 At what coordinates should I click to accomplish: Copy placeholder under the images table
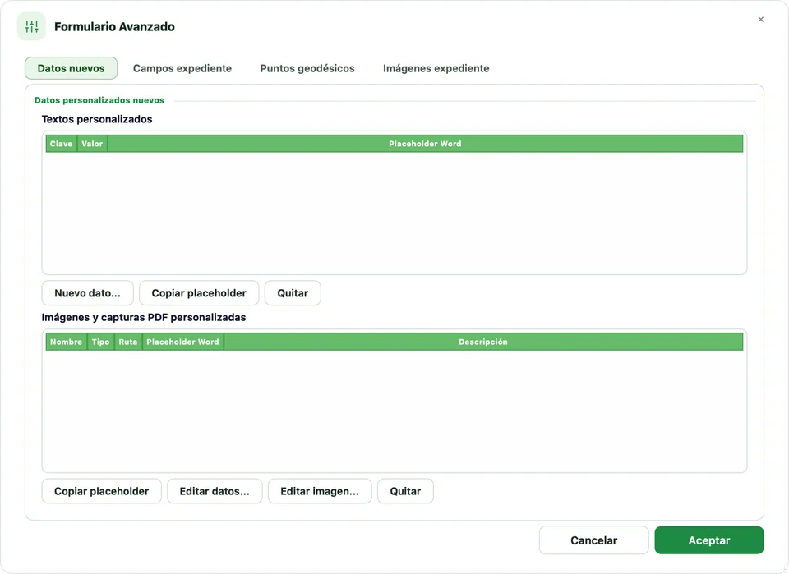102,491
